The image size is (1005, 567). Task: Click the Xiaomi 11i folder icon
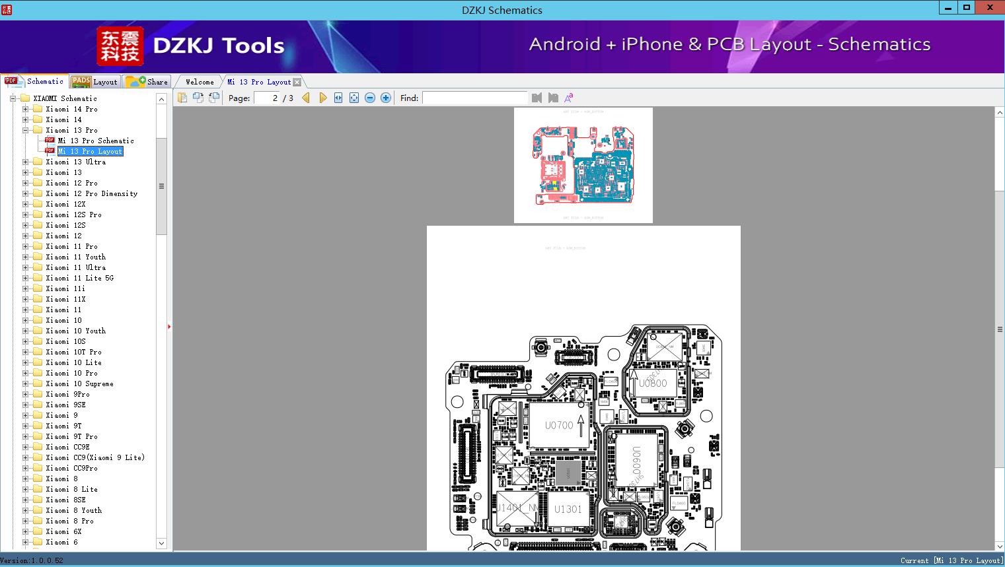pyautogui.click(x=38, y=288)
